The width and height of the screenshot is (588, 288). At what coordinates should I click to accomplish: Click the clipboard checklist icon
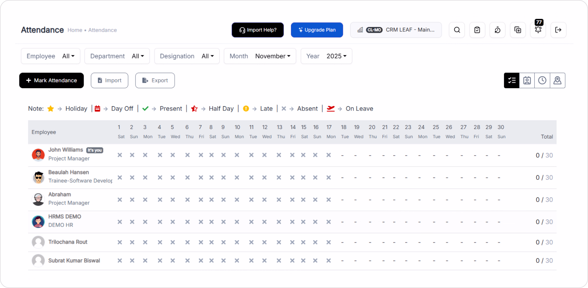tap(477, 30)
